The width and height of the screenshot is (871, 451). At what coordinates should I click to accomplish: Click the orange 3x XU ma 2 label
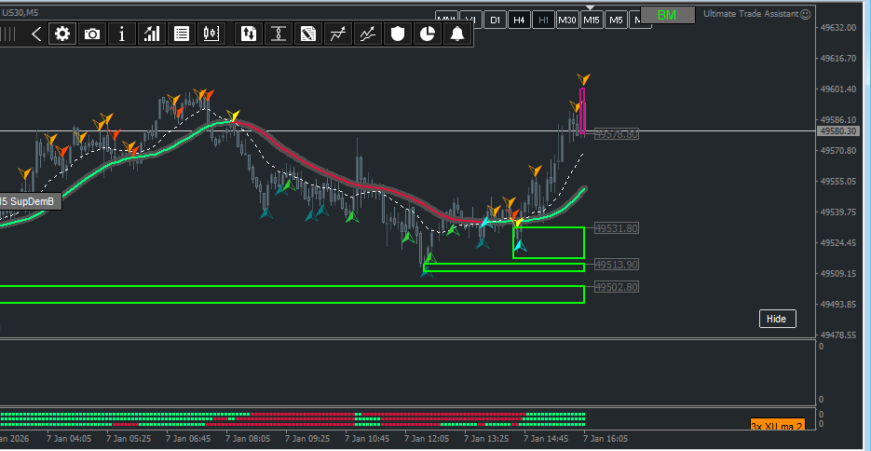click(x=778, y=426)
